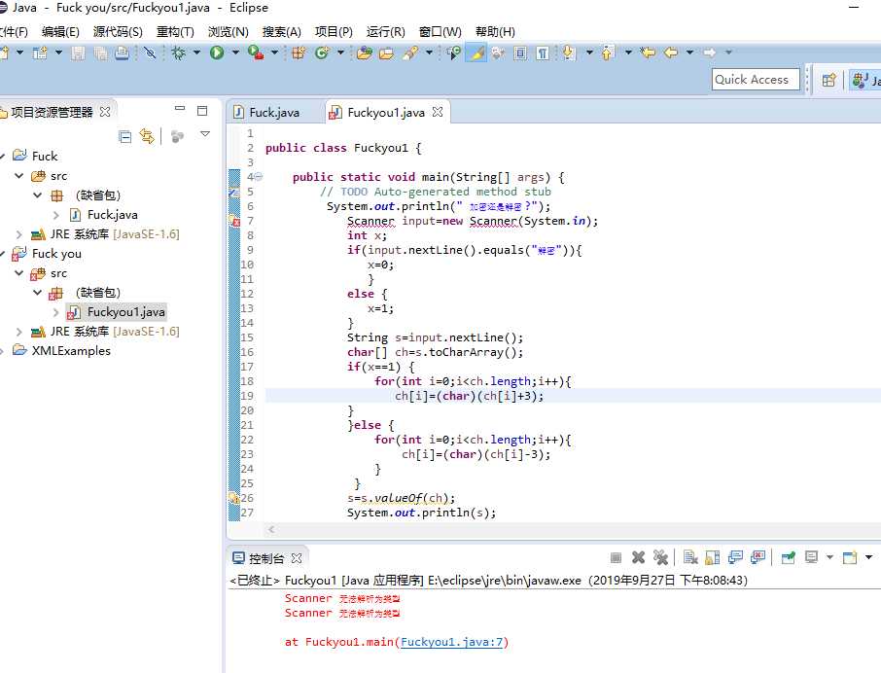Minimize the project explorer panel

[180, 108]
